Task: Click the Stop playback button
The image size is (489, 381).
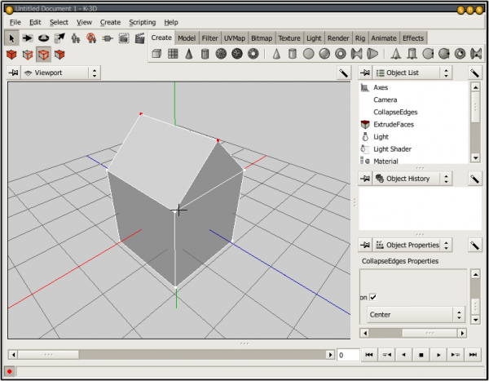Action: pyautogui.click(x=421, y=355)
